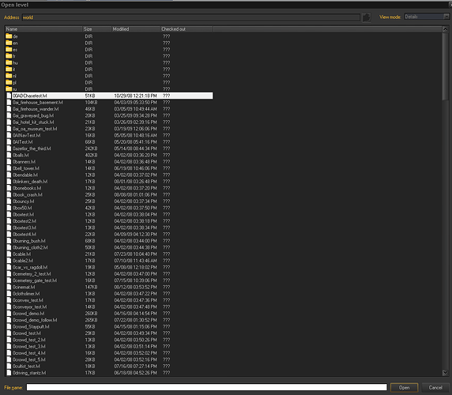
Task: Select the file name 0car_vs_ragdoll.M
Action: [x=30, y=267]
